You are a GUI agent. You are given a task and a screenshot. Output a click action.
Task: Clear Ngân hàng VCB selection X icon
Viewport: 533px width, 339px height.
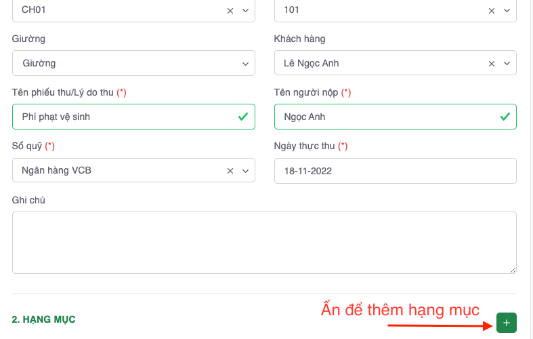point(230,170)
